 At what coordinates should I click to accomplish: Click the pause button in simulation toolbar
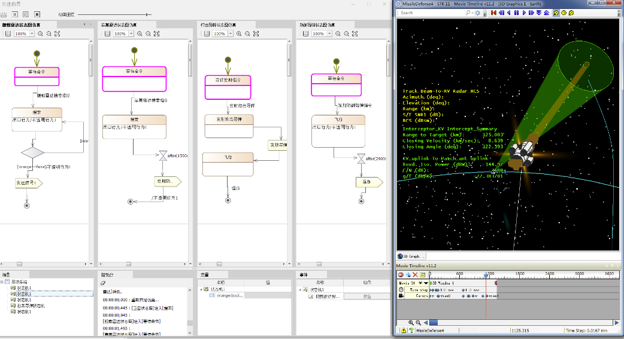15,14
